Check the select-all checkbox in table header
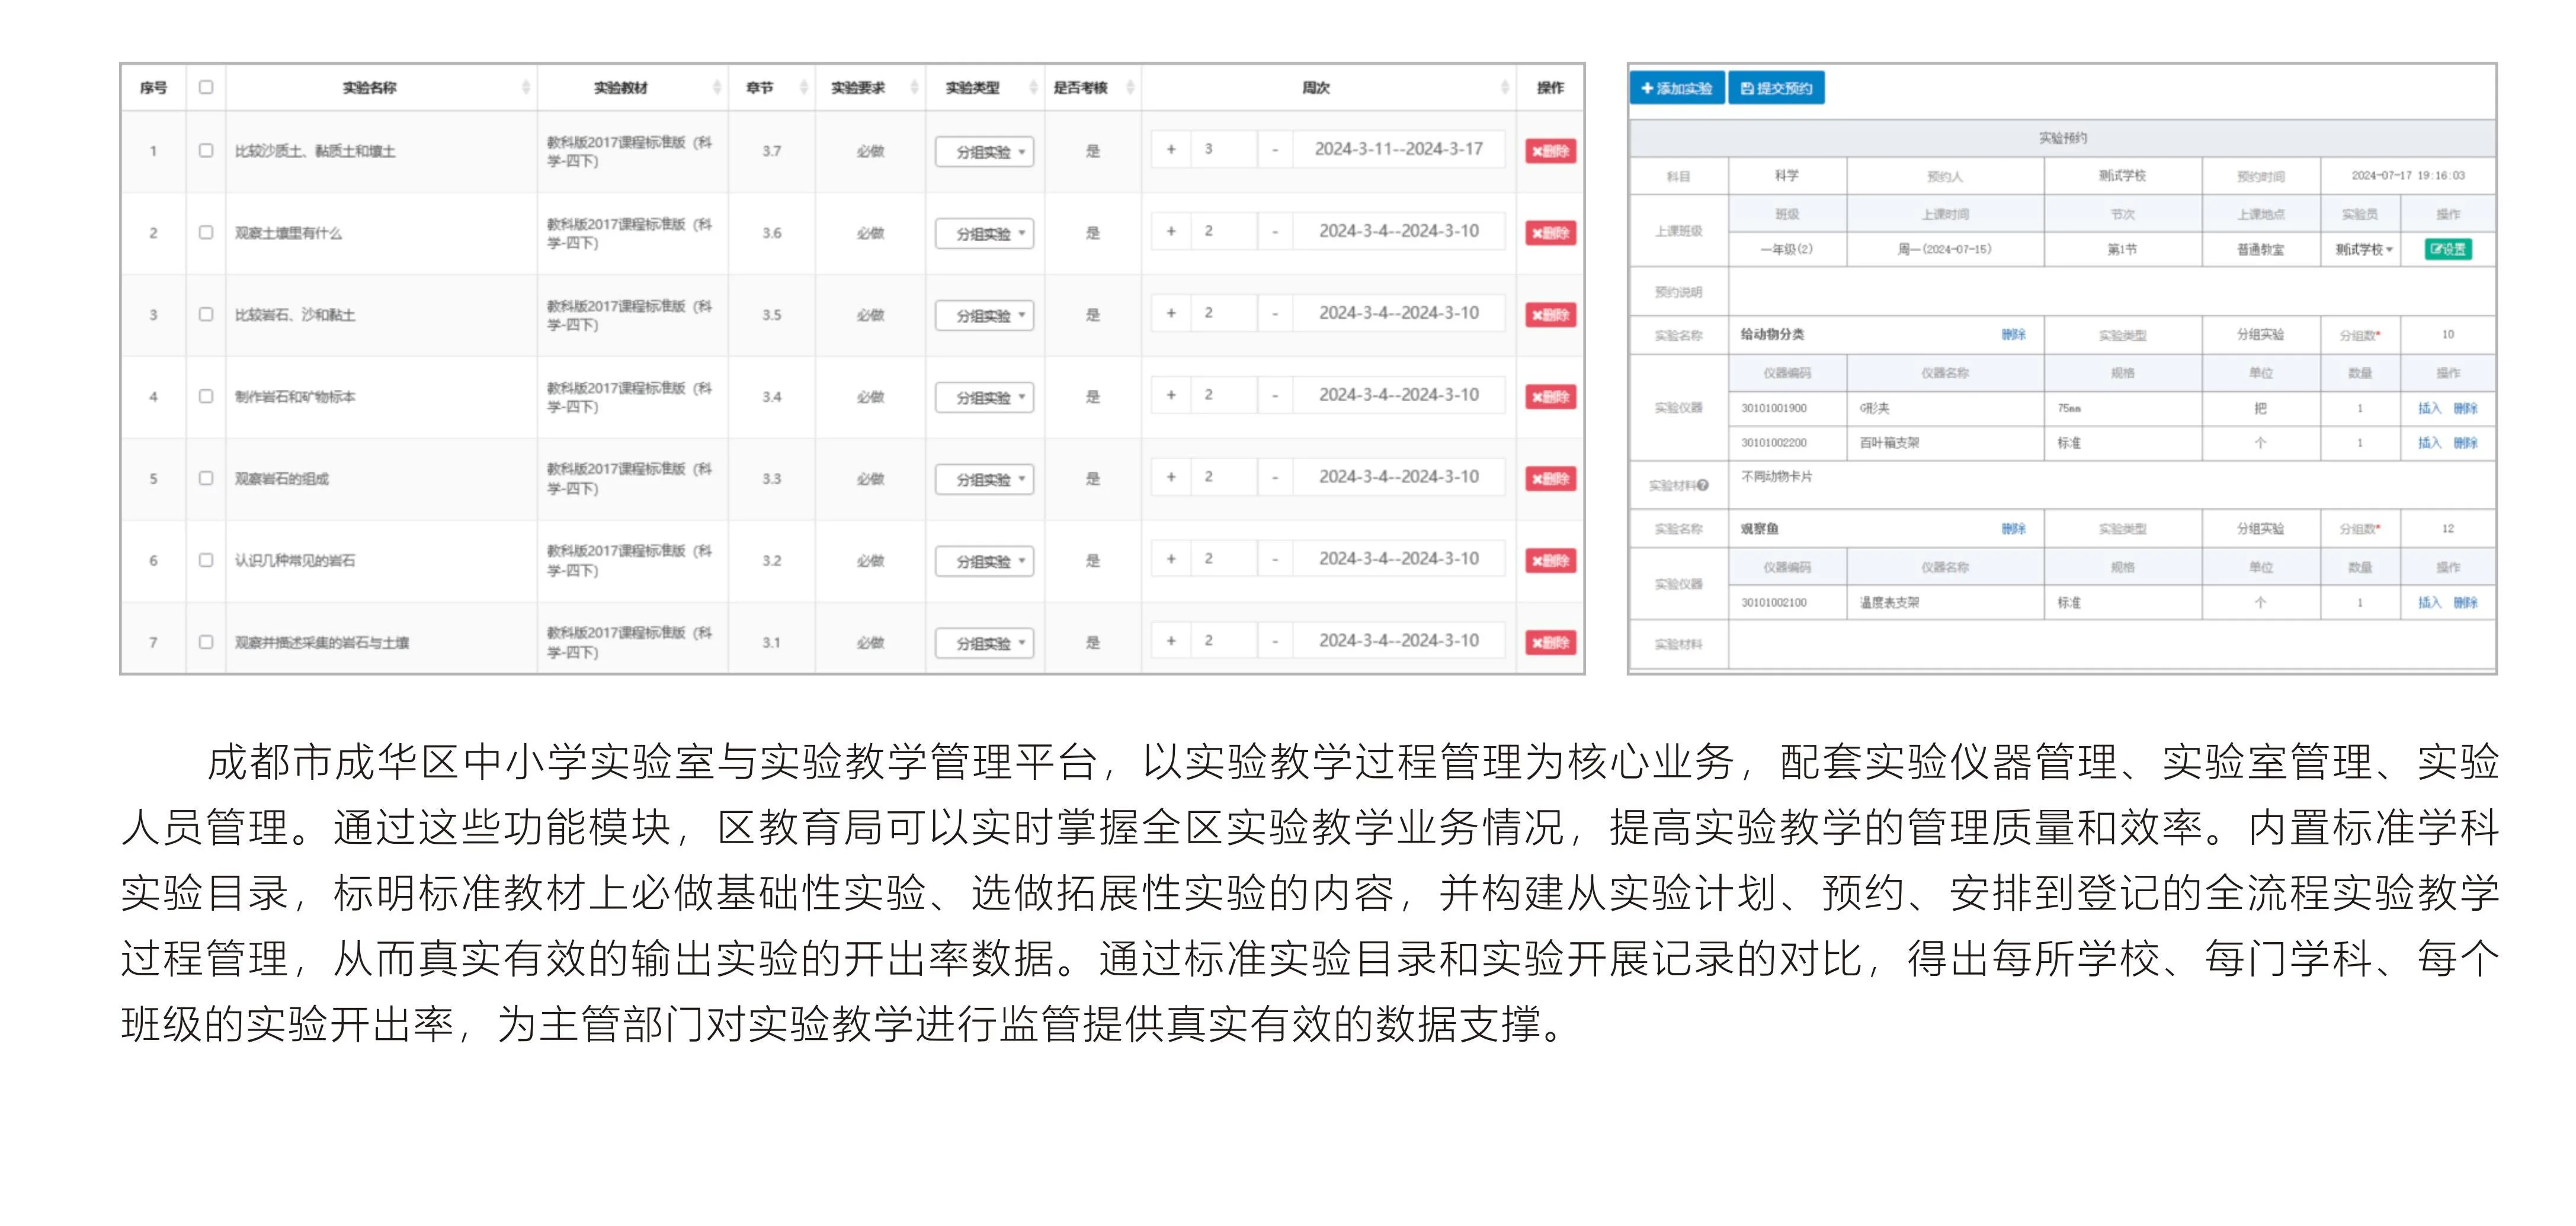This screenshot has height=1226, width=2576. click(206, 87)
